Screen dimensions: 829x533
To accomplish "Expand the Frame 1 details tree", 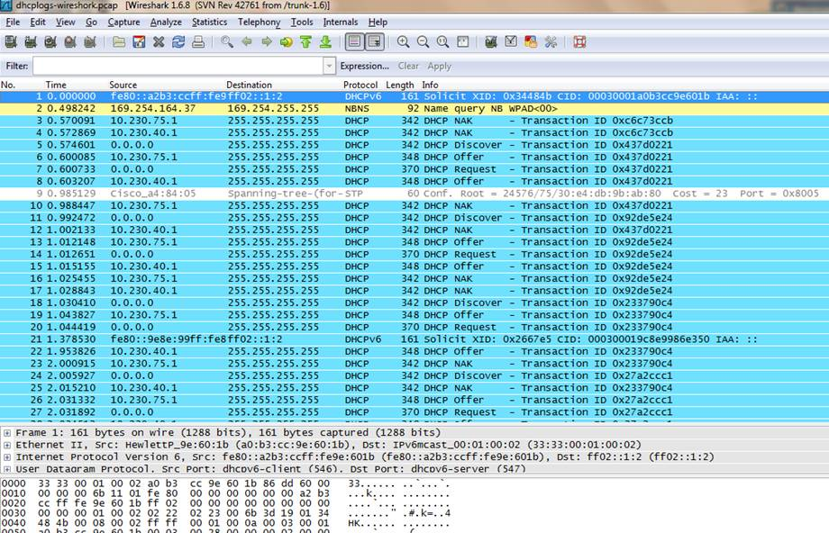I will [7, 433].
